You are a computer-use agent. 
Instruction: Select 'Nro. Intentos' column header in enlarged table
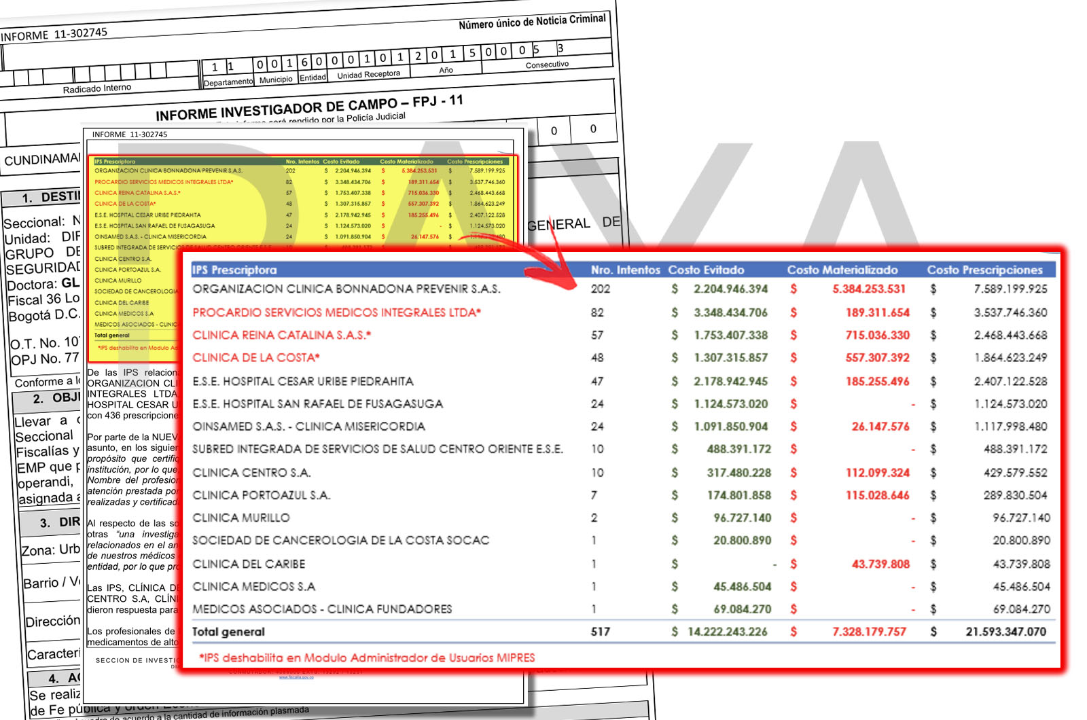[625, 270]
